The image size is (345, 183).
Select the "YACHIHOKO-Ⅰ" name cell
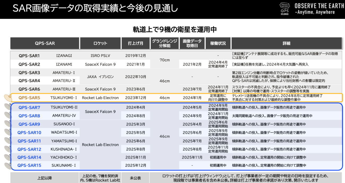64,157
